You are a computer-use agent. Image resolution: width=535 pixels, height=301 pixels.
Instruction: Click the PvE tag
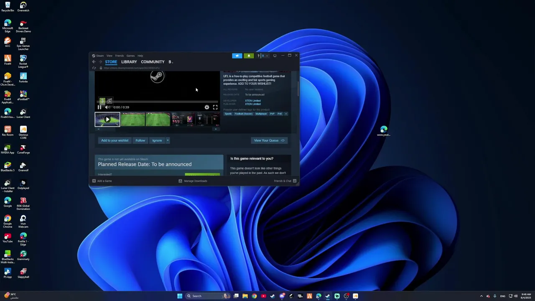[x=280, y=114]
